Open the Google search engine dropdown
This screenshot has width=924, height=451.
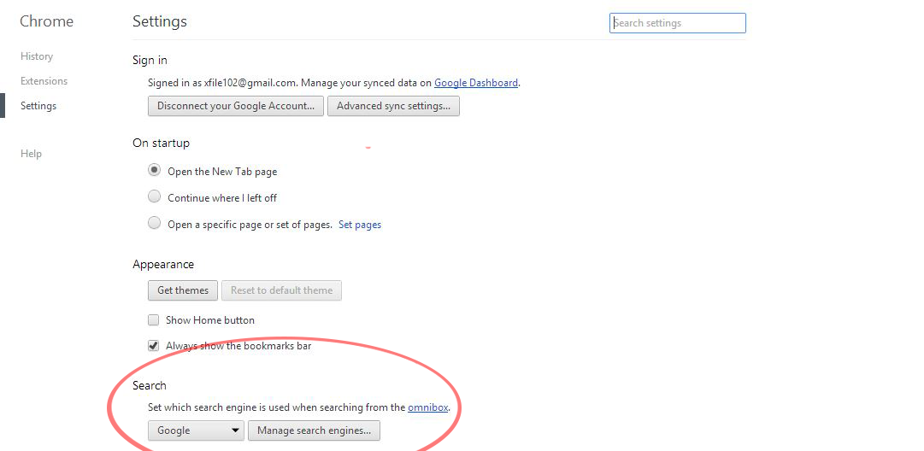pyautogui.click(x=196, y=430)
